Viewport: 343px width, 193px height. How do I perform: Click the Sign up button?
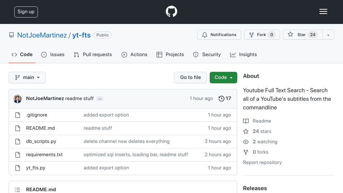pos(26,12)
